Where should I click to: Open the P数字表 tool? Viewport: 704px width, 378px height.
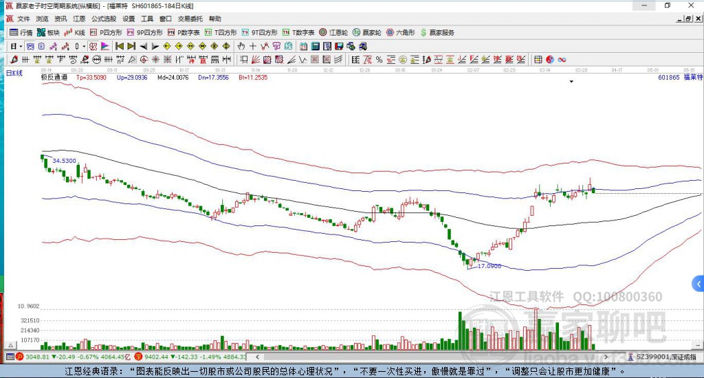click(184, 32)
